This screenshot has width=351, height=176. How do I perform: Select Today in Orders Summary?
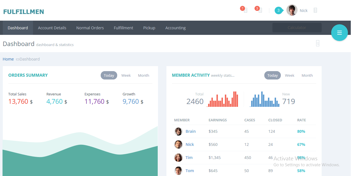coord(109,75)
